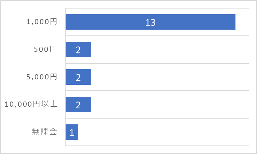Click the 500円 bar
Screen dimensions: 257x154
78,49
